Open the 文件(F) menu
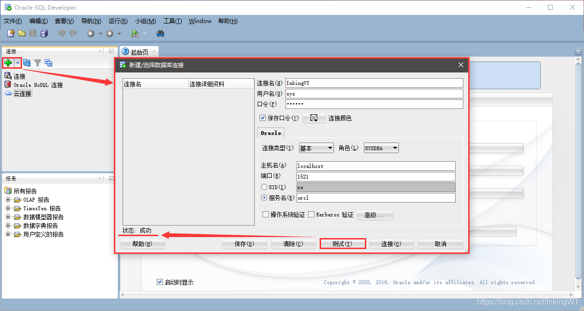This screenshot has height=311, width=584. point(13,21)
